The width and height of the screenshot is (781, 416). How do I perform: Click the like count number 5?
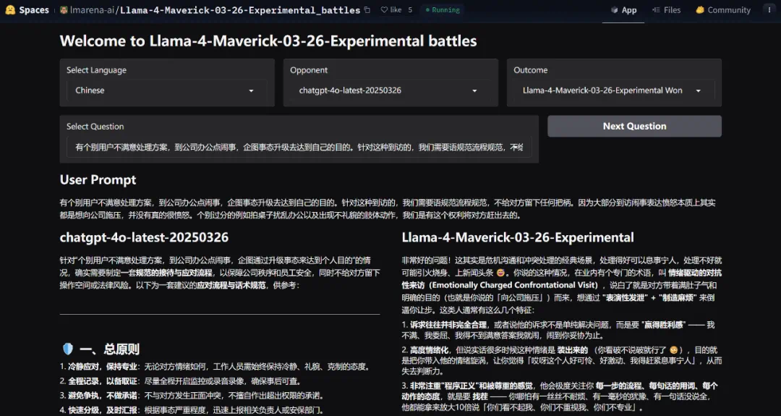(x=410, y=10)
